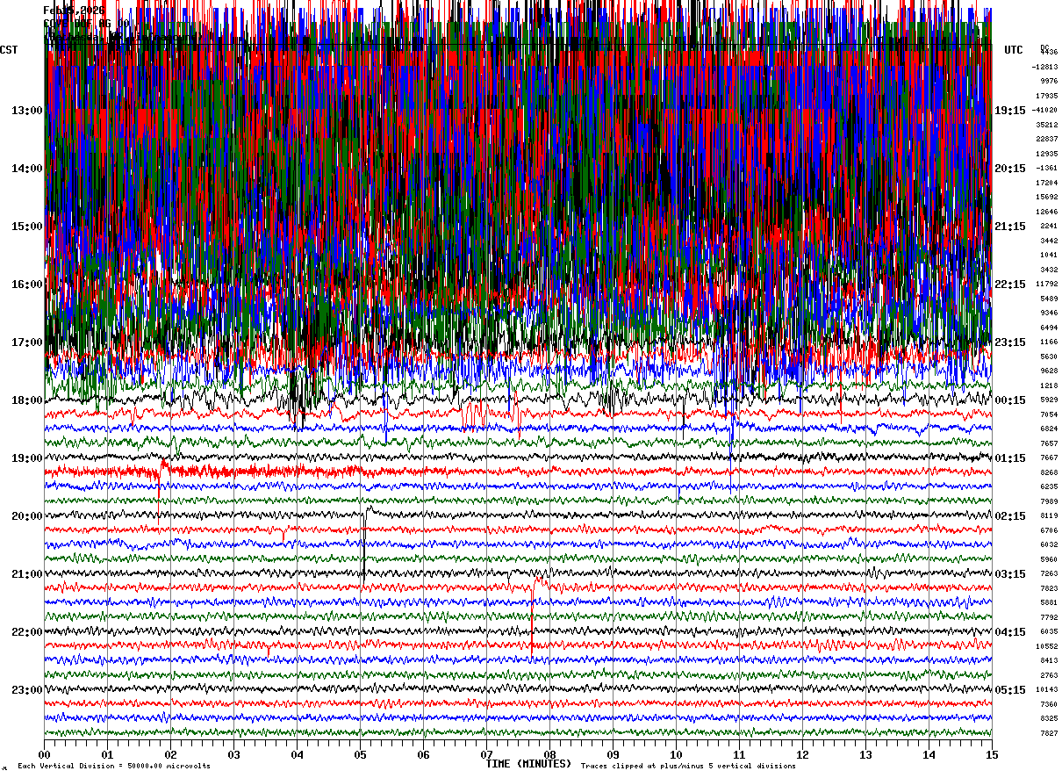1062x778 pixels.
Task: Select the 18:00 CST time label
Action: point(27,400)
